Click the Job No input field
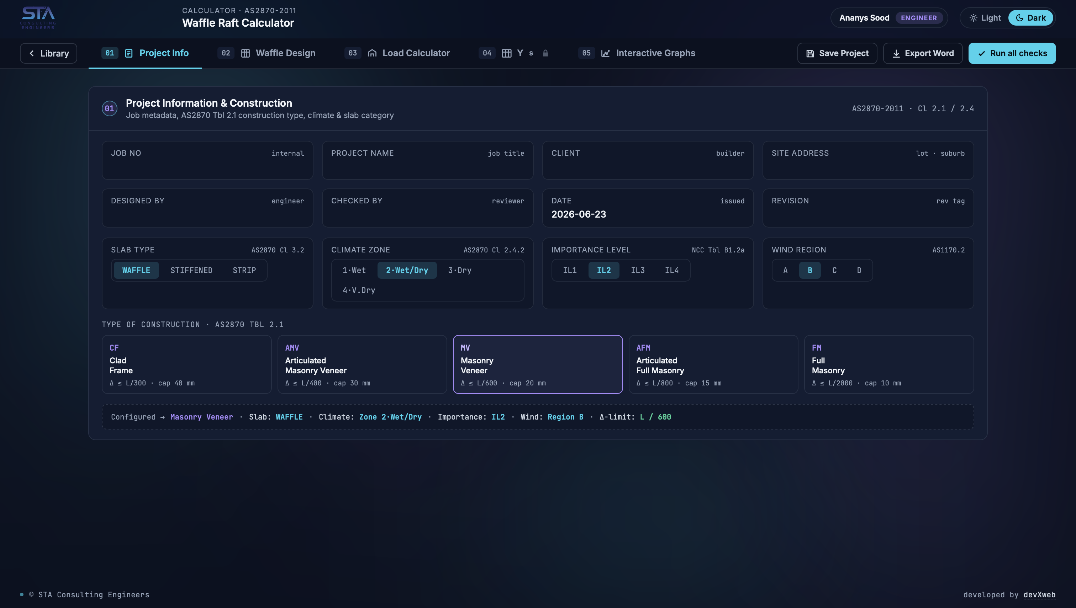1076x608 pixels. click(207, 160)
